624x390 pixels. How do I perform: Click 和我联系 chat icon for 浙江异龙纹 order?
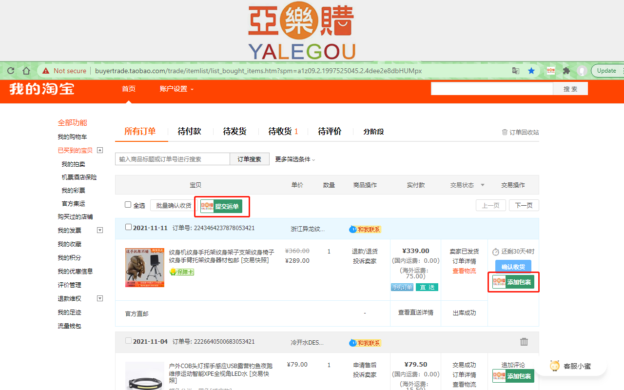click(x=365, y=229)
